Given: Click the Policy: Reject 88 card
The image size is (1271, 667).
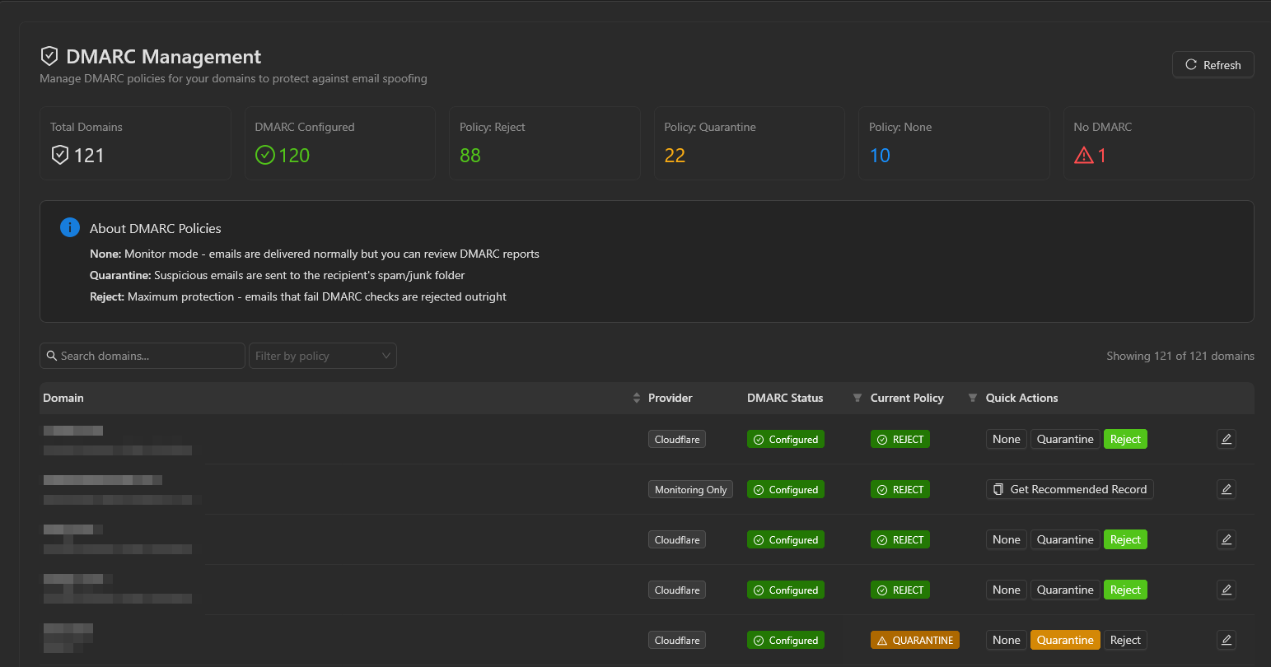Looking at the screenshot, I should (544, 143).
